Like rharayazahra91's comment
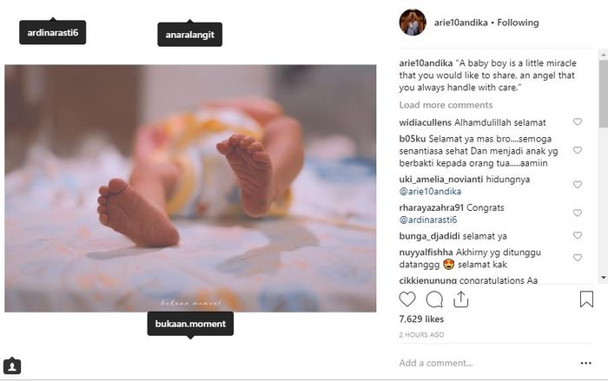608x381 pixels. [x=578, y=213]
